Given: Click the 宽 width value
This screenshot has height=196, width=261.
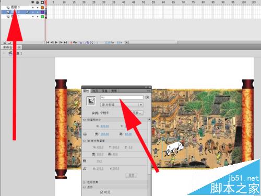Looking at the screenshot, I should click(x=104, y=134).
